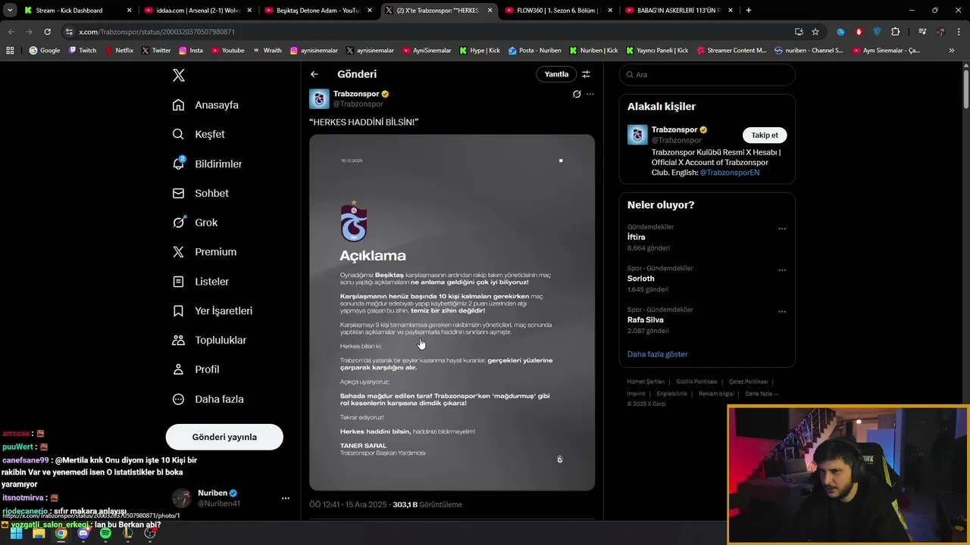Open tab search dropdown in Chrome

tap(10, 10)
